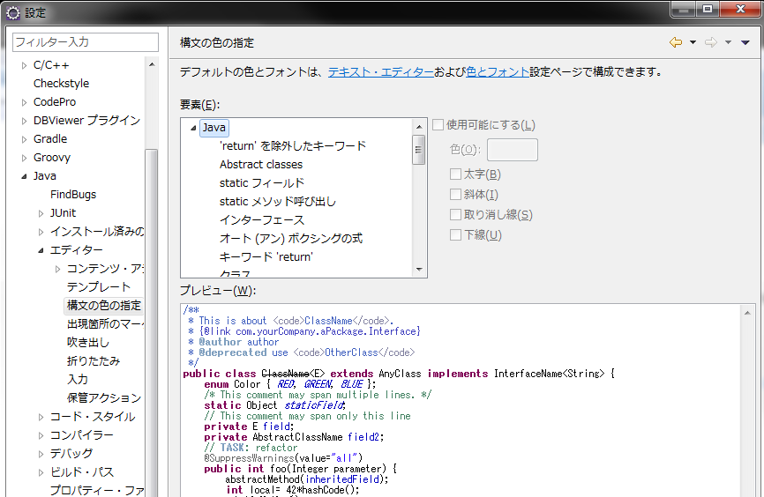This screenshot has height=497, width=764.
Task: Expand the コンパイラー node
Action: pos(41,435)
